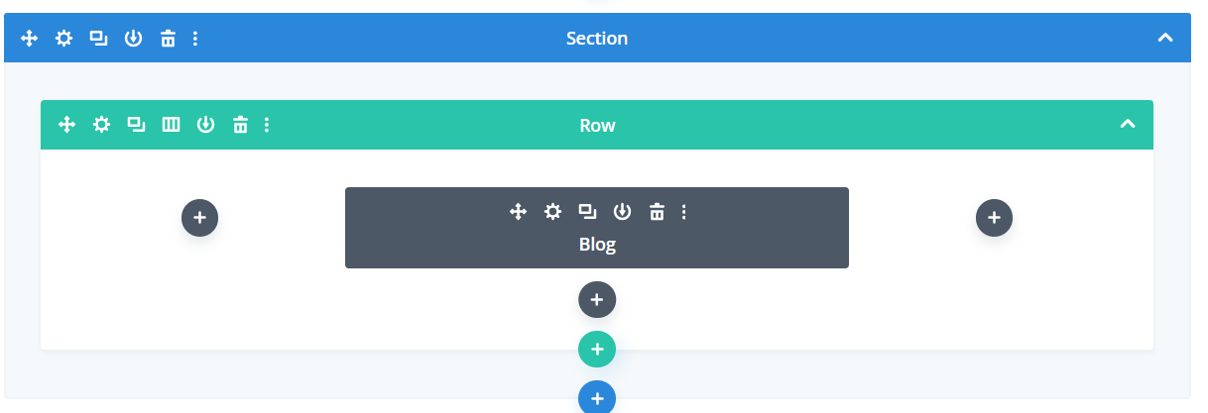
Task: Delete the Section via trash icon
Action: tap(168, 39)
